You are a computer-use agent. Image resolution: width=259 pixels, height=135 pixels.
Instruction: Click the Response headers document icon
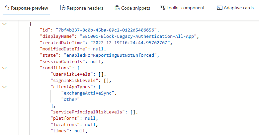62,8
